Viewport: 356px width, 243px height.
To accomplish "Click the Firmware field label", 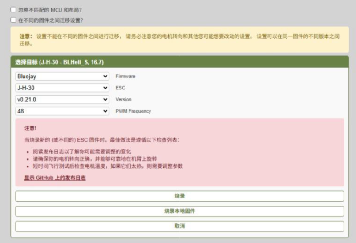I will point(125,77).
